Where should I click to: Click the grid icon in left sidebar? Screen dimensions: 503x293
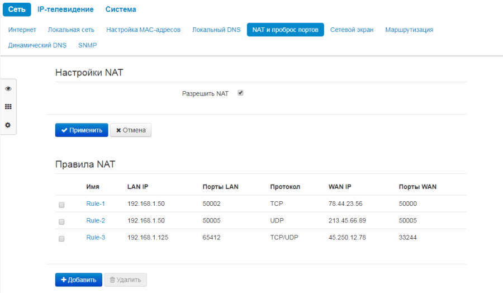[x=8, y=107]
